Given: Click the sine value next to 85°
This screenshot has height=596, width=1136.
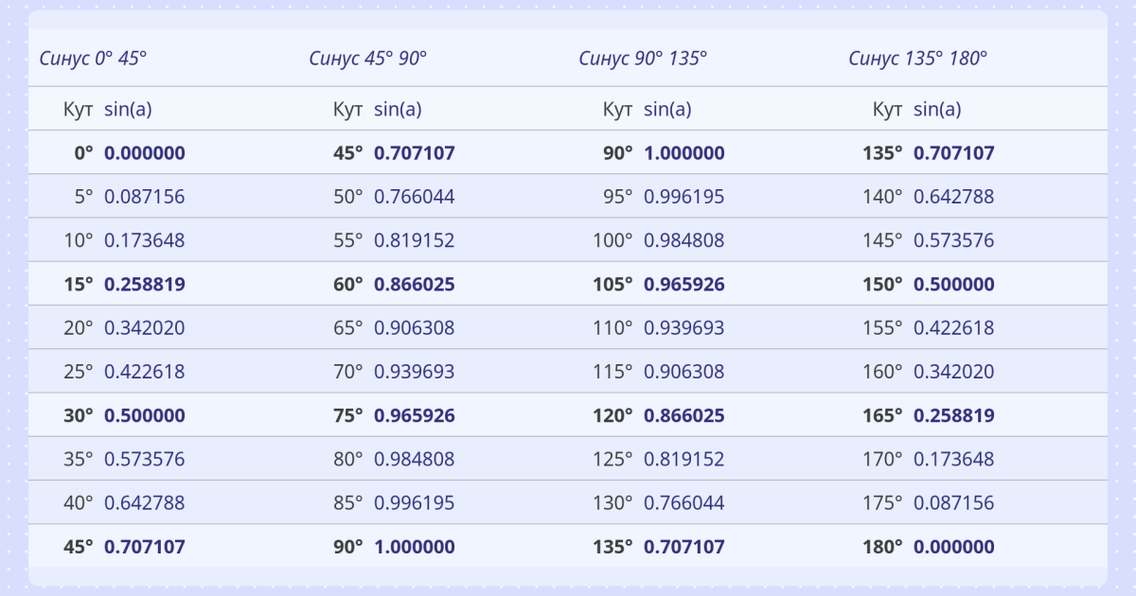Looking at the screenshot, I should (414, 502).
